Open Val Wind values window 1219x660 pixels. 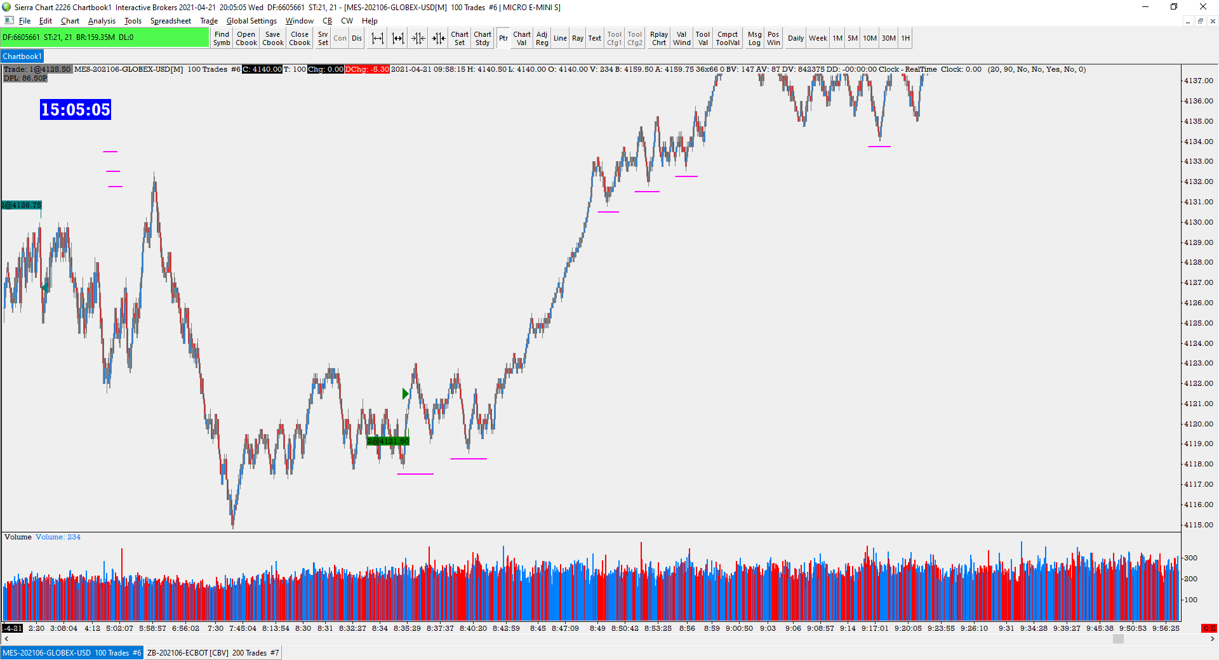(682, 38)
